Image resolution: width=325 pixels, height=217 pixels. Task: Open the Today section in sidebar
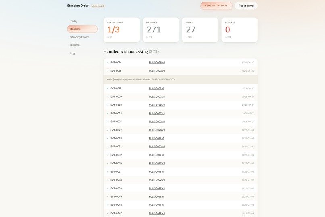74,21
